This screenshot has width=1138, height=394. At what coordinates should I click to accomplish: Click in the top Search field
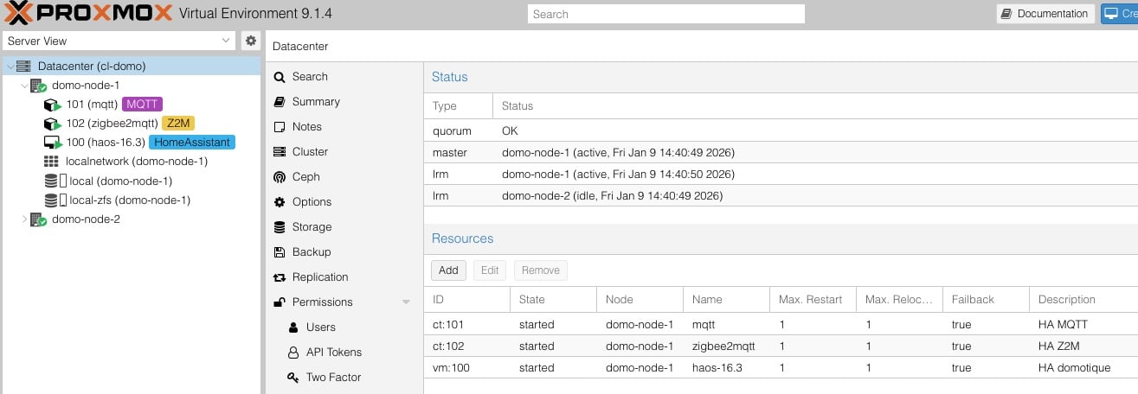point(665,14)
